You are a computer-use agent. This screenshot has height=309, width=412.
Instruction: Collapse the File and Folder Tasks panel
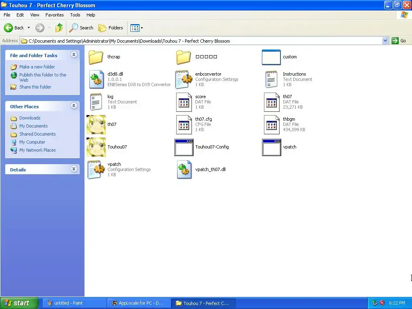pyautogui.click(x=74, y=55)
